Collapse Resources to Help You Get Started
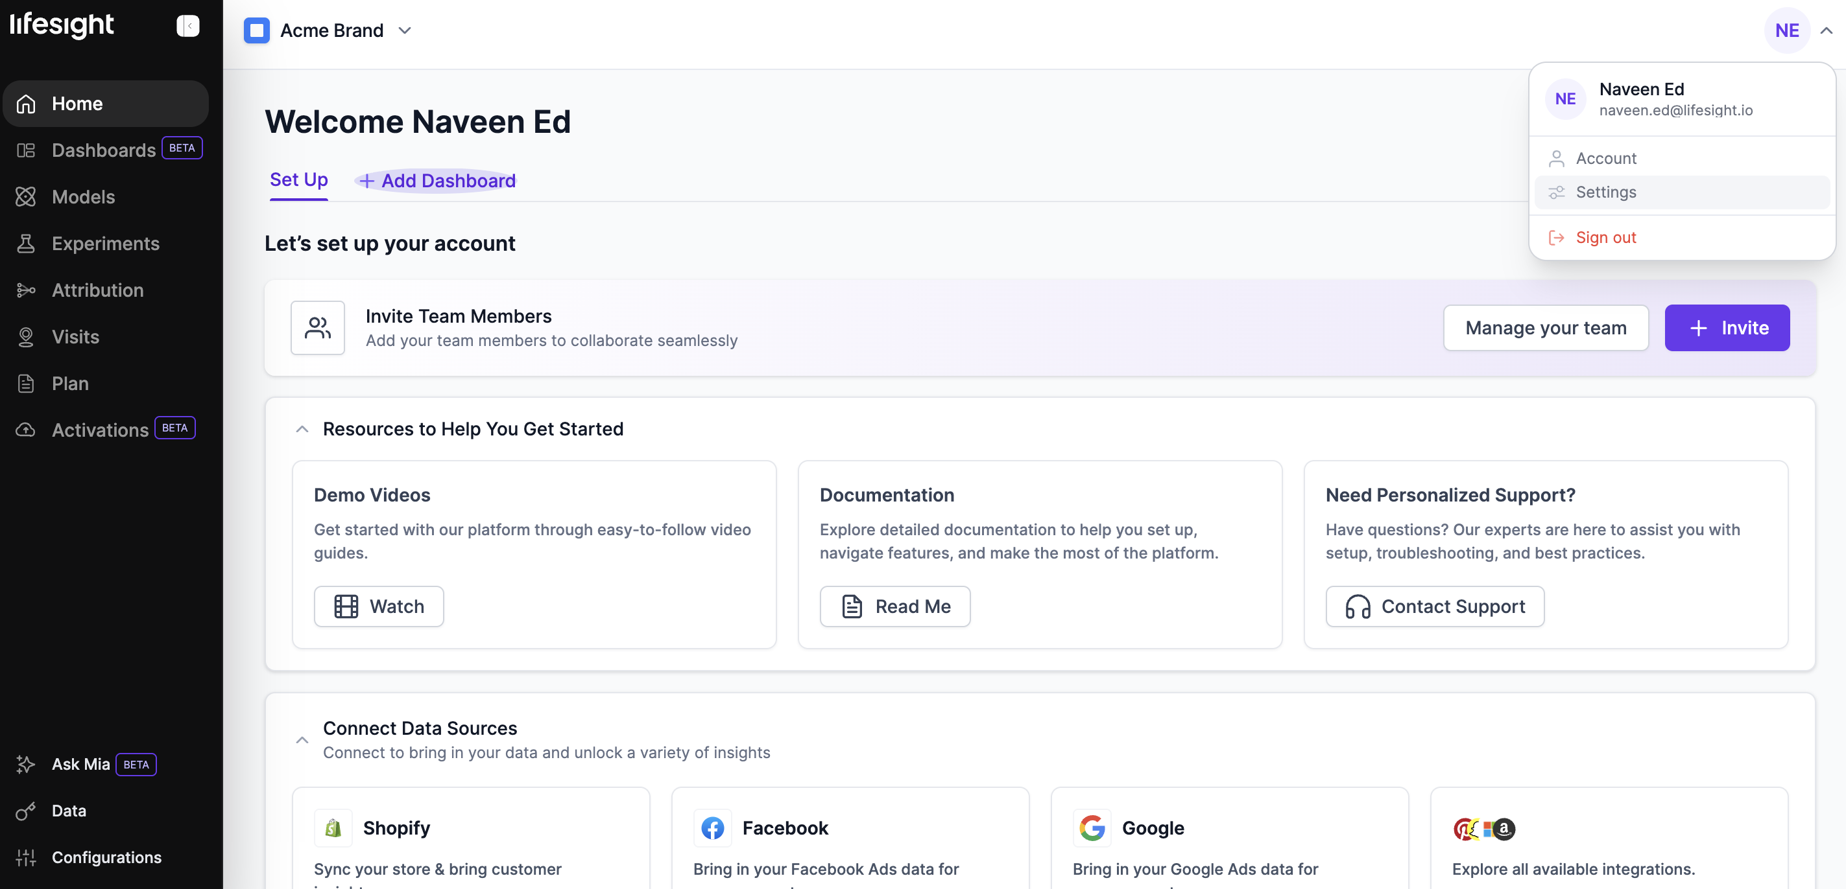Image resolution: width=1846 pixels, height=889 pixels. tap(302, 429)
